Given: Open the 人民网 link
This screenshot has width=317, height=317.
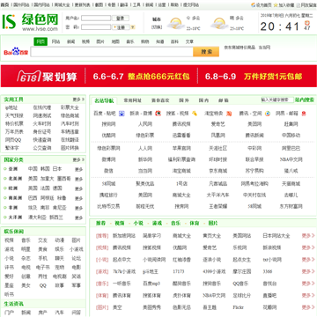Looking at the screenshot, I should click(x=145, y=124).
